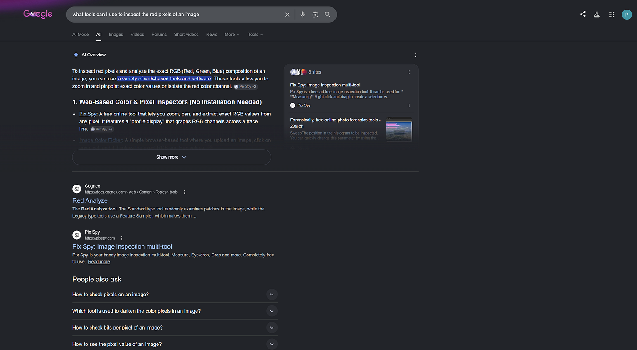Click the 'AI Overview' label
The image size is (637, 350).
coord(93,55)
